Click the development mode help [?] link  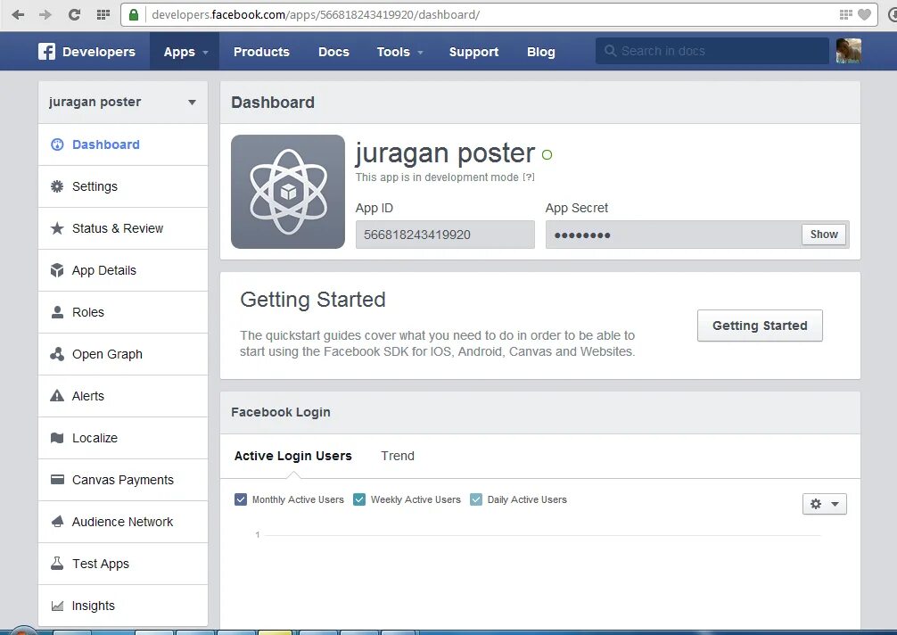529,177
